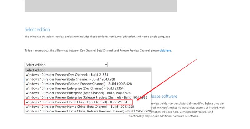Click the gray banner at page top
The width and height of the screenshot is (250, 129).
coord(100,6)
